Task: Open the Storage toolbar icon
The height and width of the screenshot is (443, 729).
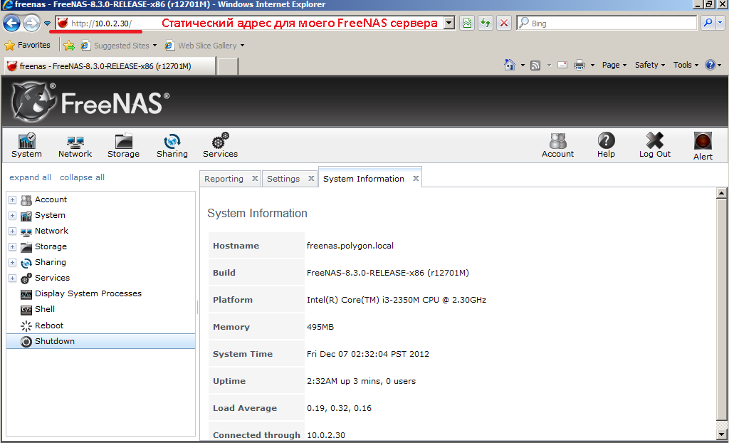Action: pyautogui.click(x=123, y=146)
